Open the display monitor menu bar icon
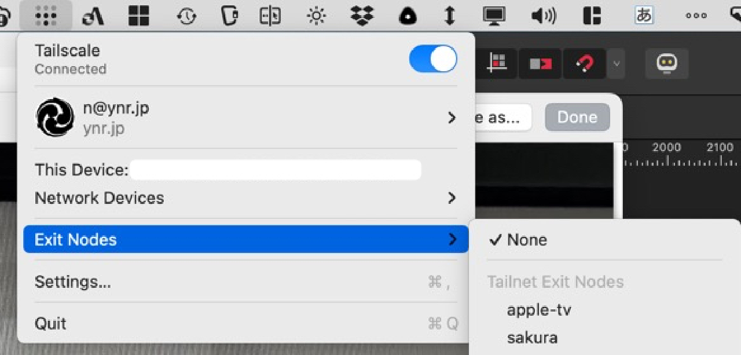The width and height of the screenshot is (741, 355). (x=494, y=16)
